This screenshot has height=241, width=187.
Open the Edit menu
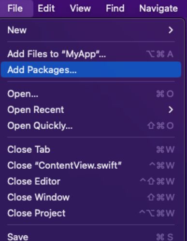[x=46, y=8]
